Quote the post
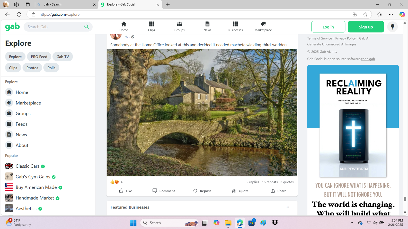The width and height of the screenshot is (408, 229). 240,191
